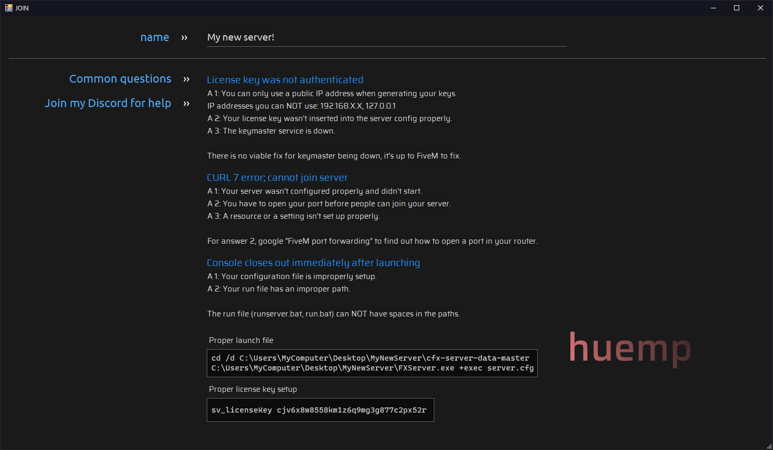
Task: Click the JOIN application icon in title bar
Action: click(8, 7)
